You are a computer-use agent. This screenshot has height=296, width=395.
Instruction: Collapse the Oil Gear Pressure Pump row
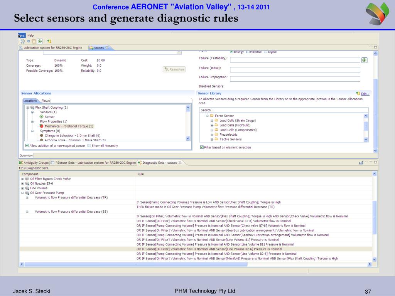point(22,193)
